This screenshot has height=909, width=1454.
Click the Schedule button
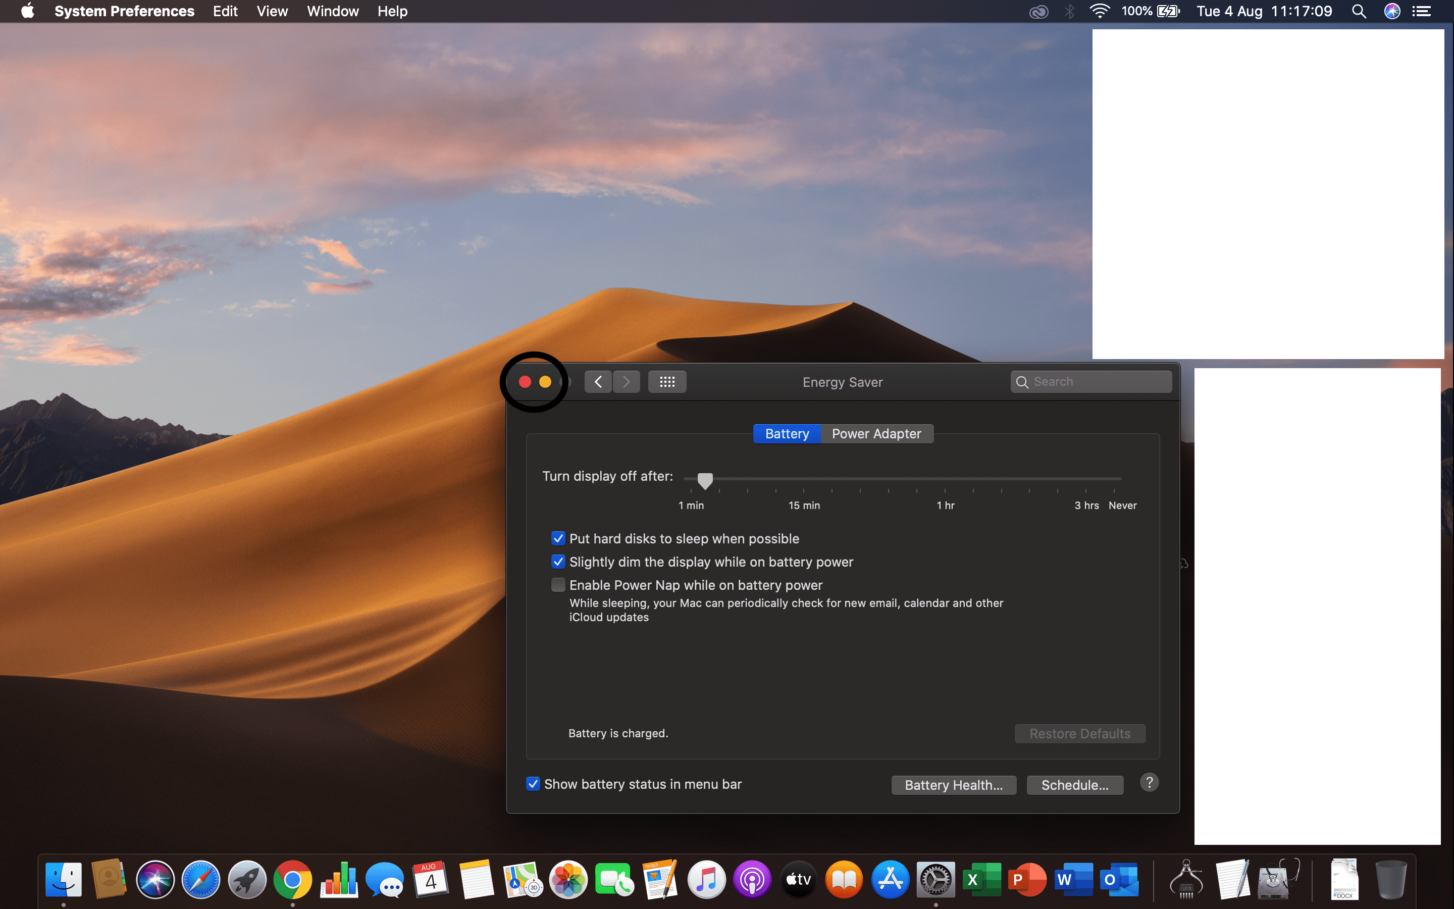(x=1074, y=785)
